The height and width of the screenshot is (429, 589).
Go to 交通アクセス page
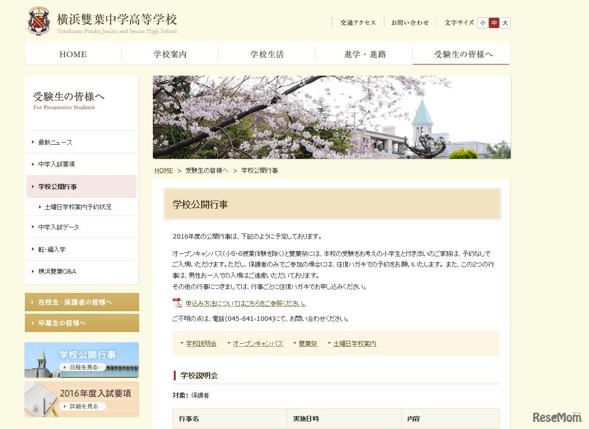(x=358, y=22)
